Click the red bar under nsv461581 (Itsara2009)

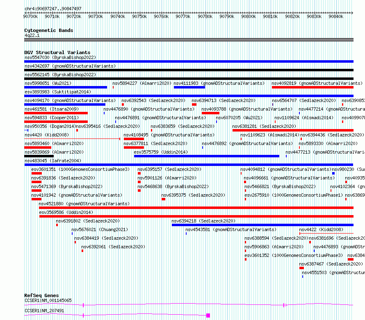tap(56, 113)
